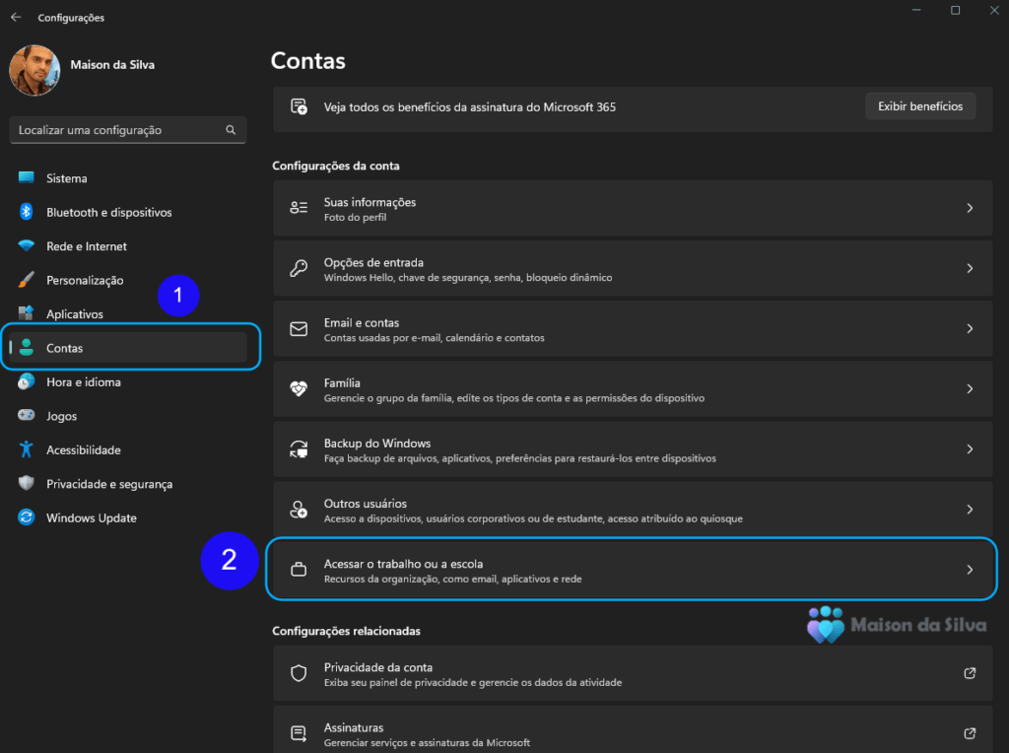The image size is (1009, 753).
Task: Click the Acessibilidade figure icon
Action: click(x=27, y=449)
